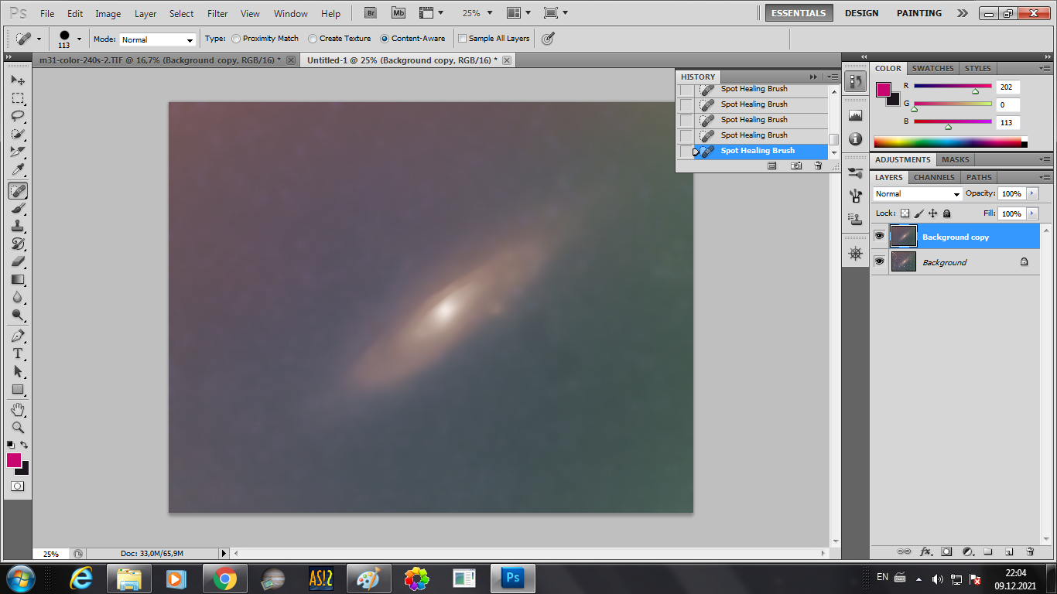1057x594 pixels.
Task: Select the Brush tool
Action: (x=18, y=208)
